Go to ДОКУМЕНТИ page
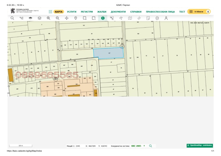 point(118,12)
